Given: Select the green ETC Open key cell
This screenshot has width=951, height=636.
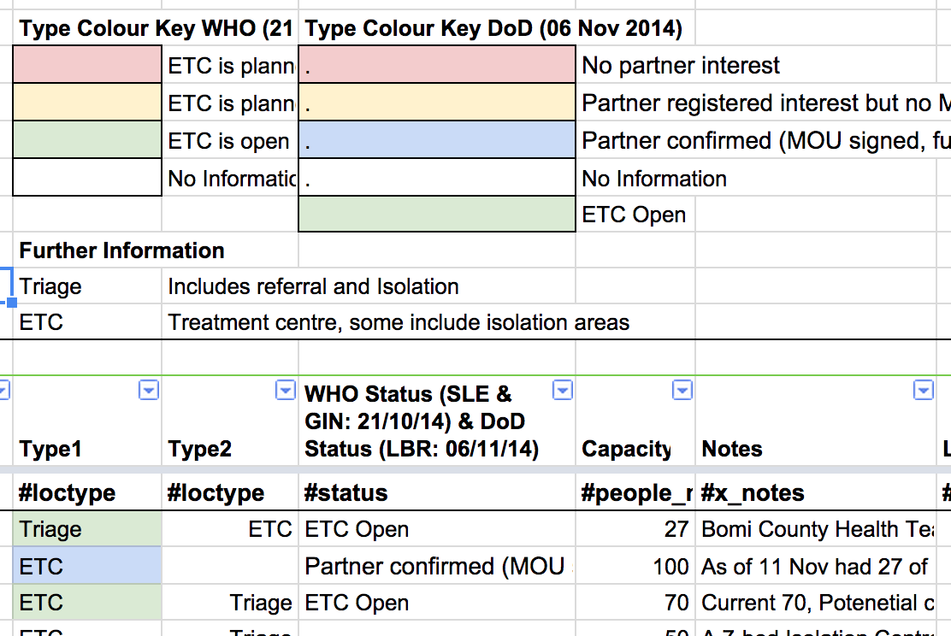Looking at the screenshot, I should tap(437, 214).
